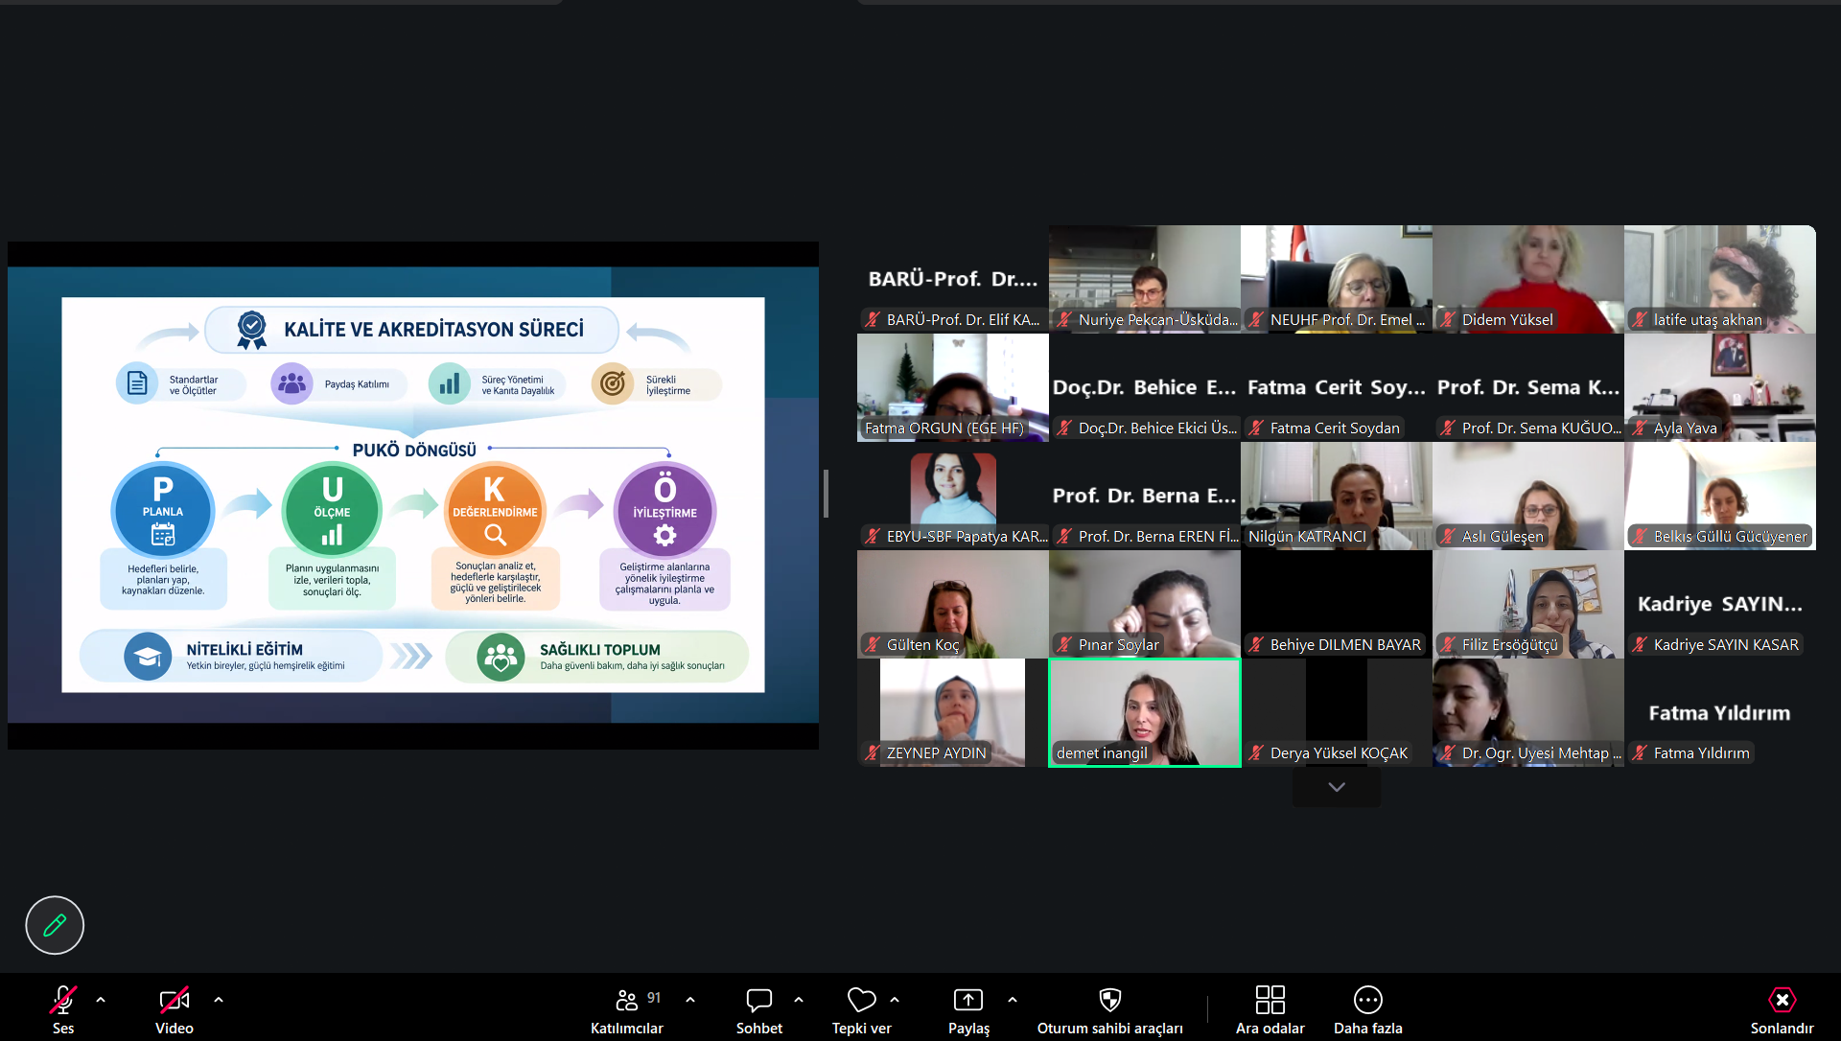Turn on camera with Video button

pyautogui.click(x=174, y=1009)
